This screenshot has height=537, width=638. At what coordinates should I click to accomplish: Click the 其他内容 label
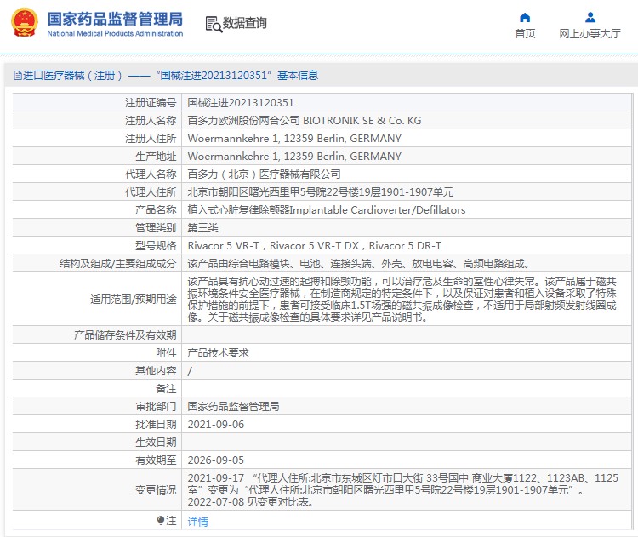coord(156,371)
